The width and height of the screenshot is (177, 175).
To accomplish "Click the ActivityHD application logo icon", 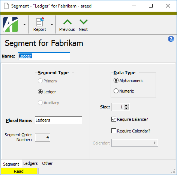I will [x=10, y=24].
